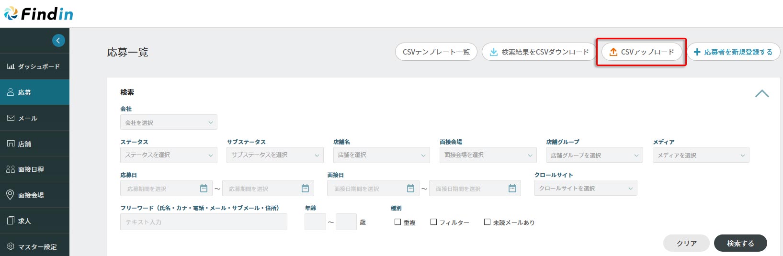Expand the ステータスを選択 dropdown
The height and width of the screenshot is (256, 783).
(x=169, y=155)
